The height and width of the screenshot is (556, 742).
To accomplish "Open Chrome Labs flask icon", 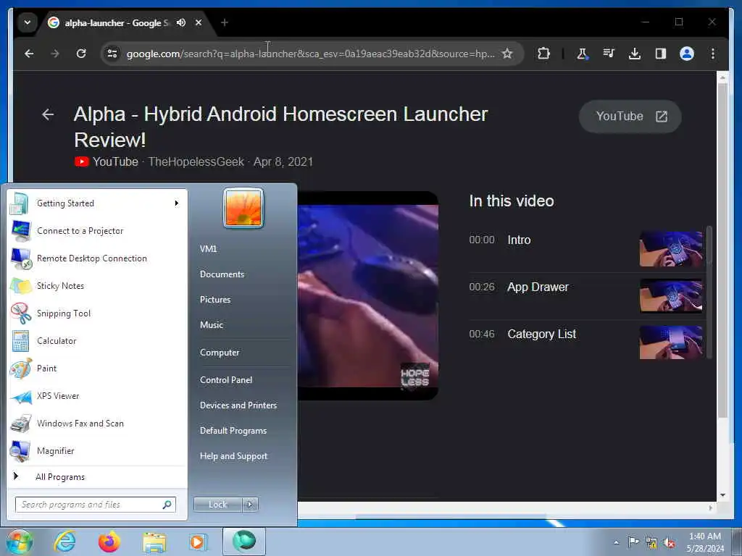I will [x=582, y=54].
